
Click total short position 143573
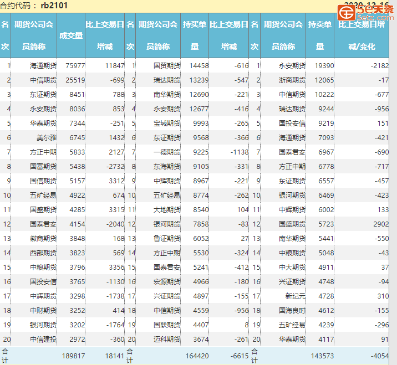[323, 356]
